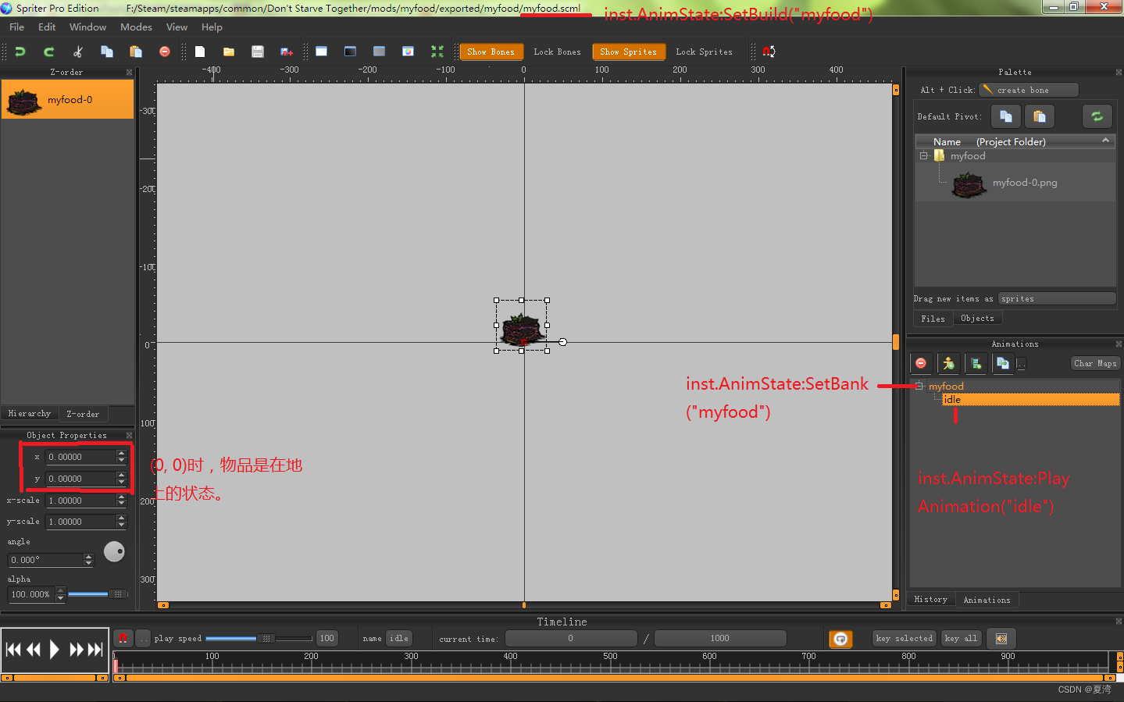Click the 'key all' button
Viewport: 1124px width, 702px height.
(961, 639)
